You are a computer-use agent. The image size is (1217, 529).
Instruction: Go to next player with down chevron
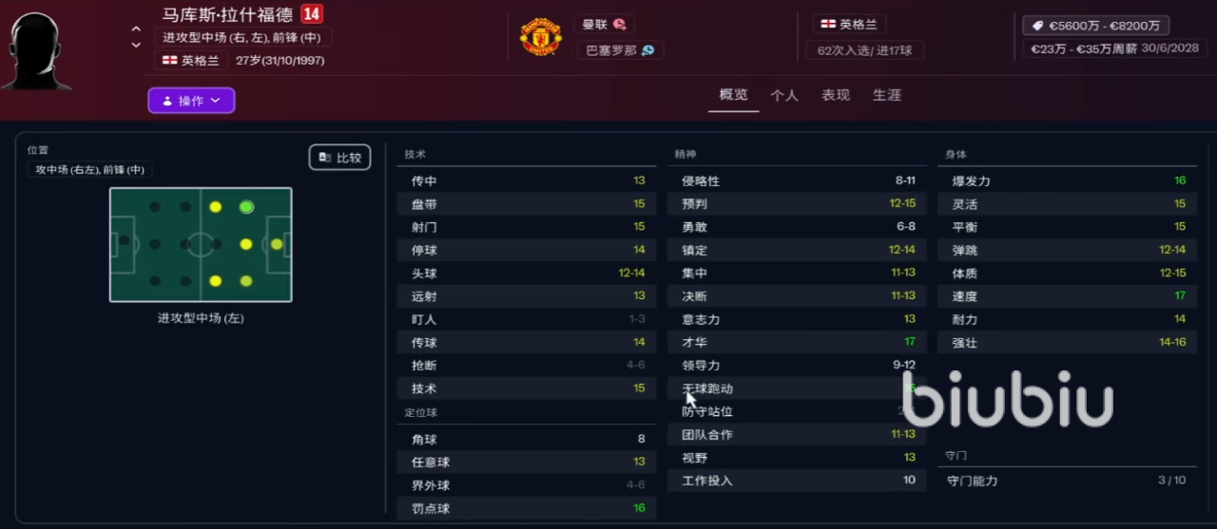point(136,45)
